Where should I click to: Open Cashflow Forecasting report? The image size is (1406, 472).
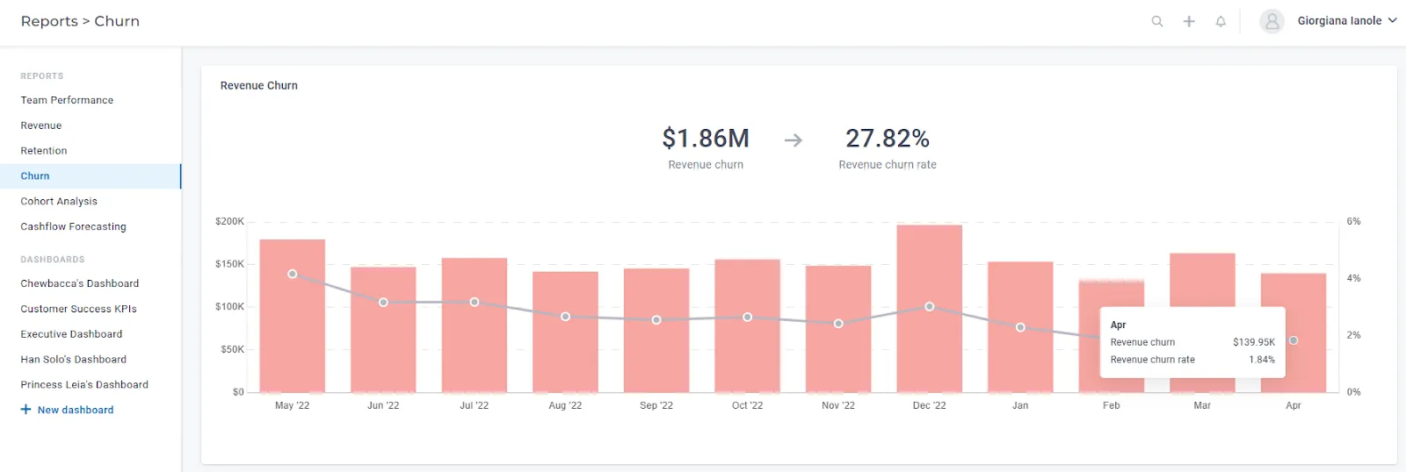[x=74, y=227]
